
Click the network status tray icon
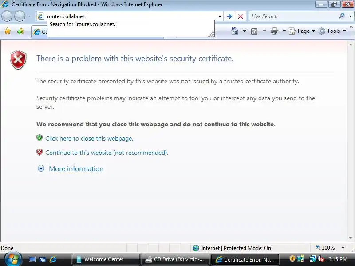click(312, 258)
